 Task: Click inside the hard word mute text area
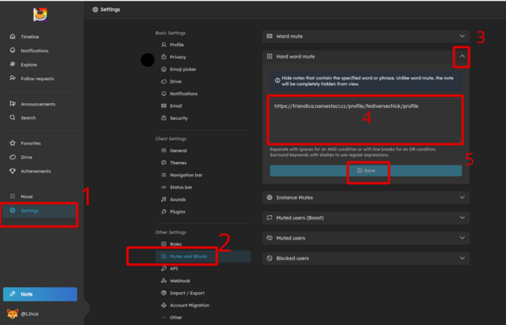tap(365, 120)
